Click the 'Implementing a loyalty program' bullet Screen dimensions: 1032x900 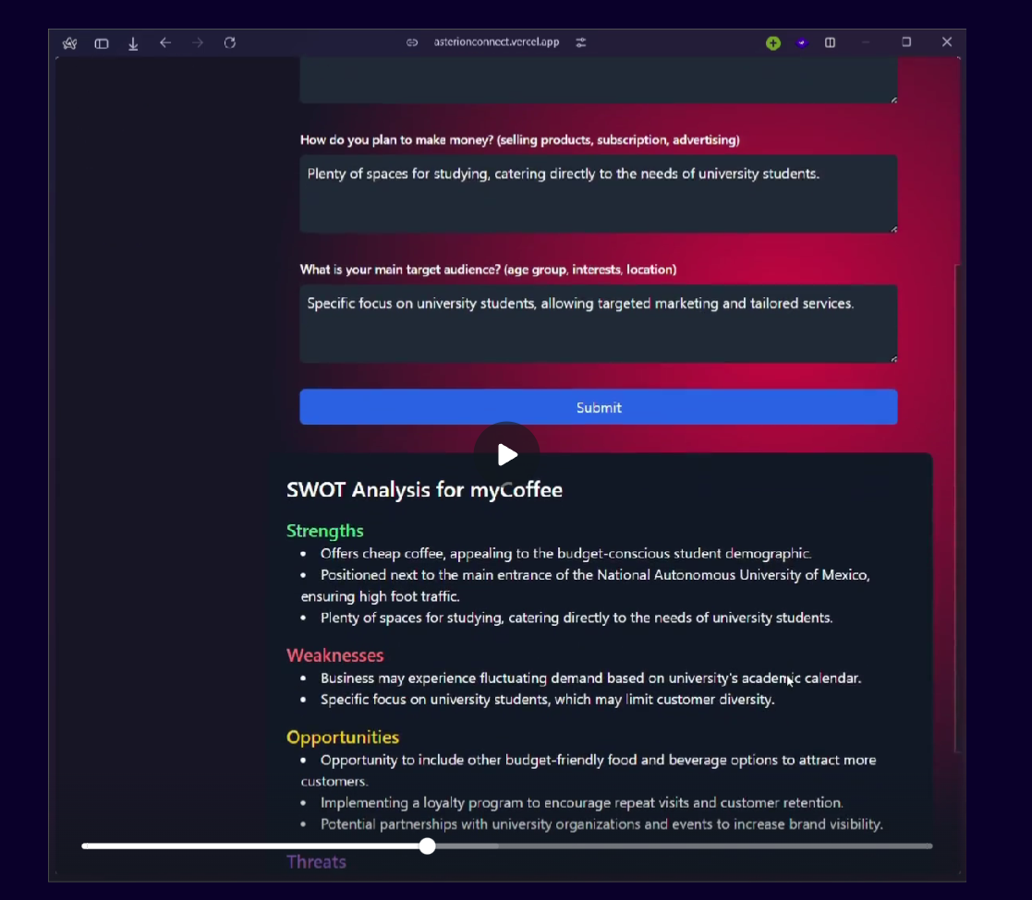pyautogui.click(x=582, y=803)
